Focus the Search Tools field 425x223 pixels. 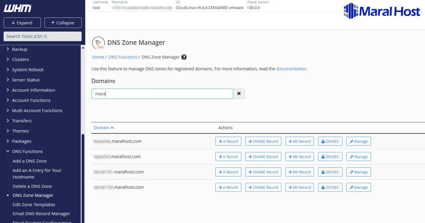point(43,37)
